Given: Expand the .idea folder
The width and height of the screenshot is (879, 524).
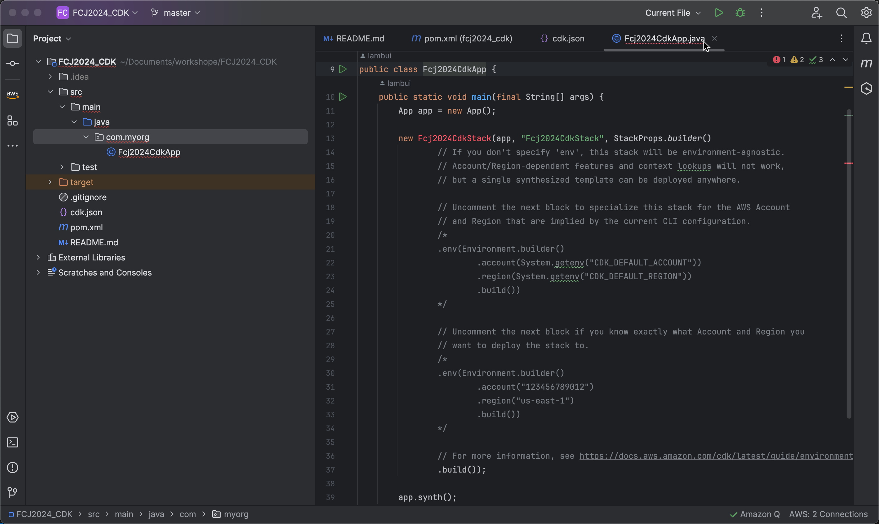Looking at the screenshot, I should point(50,77).
